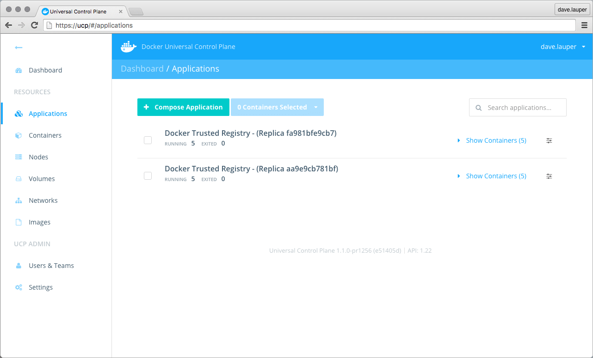Click the Compose Application button

[183, 107]
